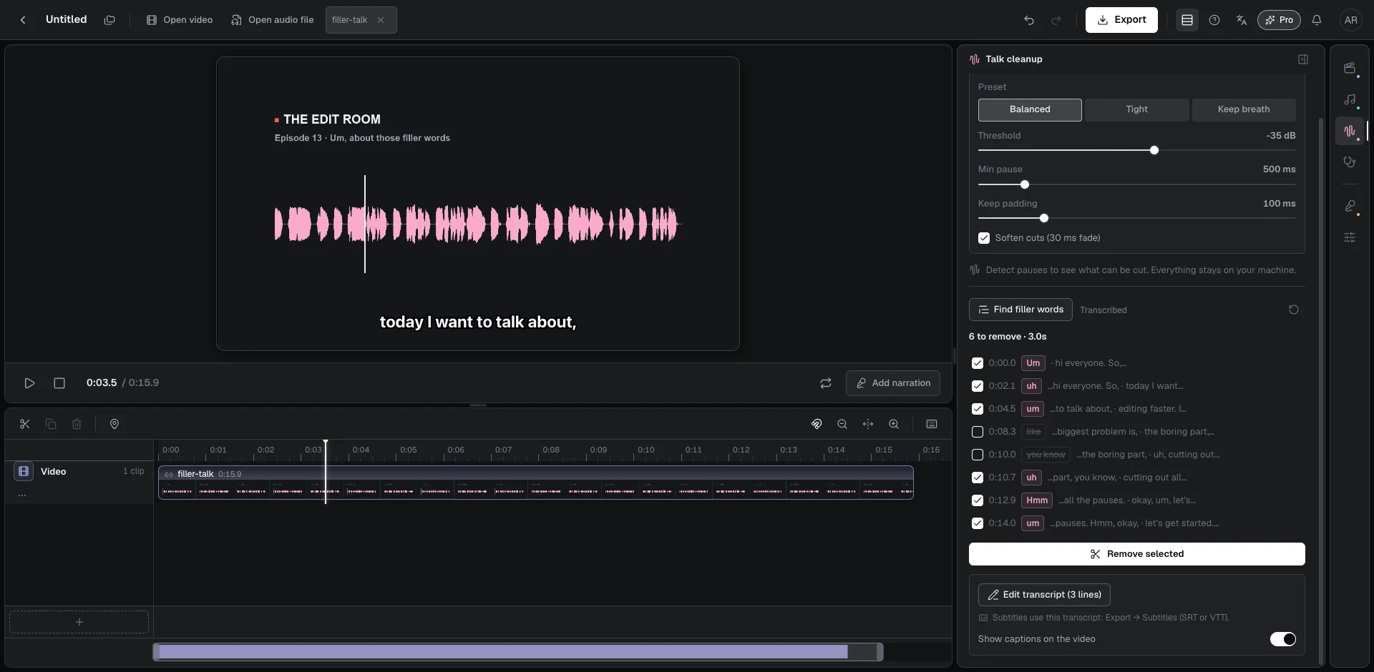Open video from the top bar
The width and height of the screenshot is (1374, 672).
click(180, 20)
